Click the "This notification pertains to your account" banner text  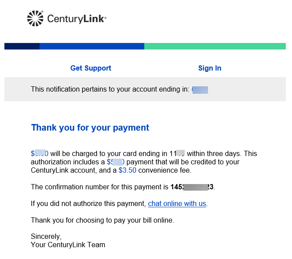110,89
